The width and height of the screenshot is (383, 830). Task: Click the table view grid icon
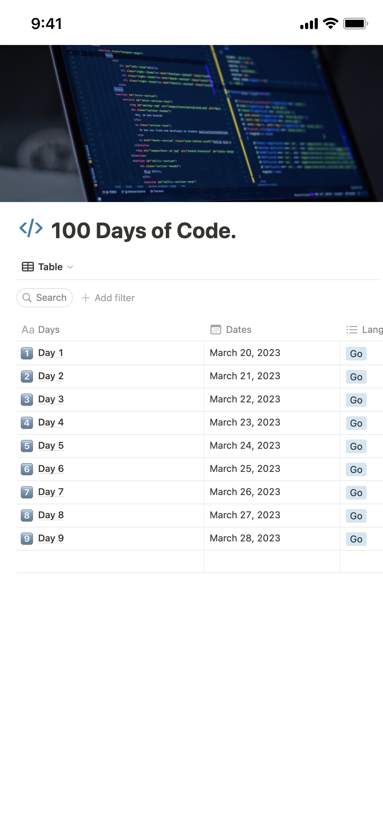pos(28,267)
